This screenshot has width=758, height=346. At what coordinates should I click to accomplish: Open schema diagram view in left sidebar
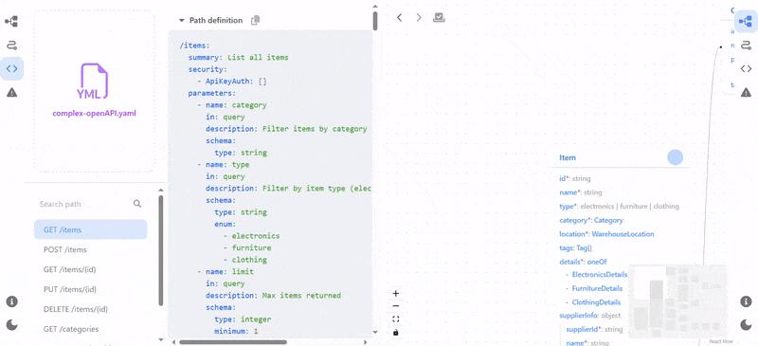click(x=11, y=21)
